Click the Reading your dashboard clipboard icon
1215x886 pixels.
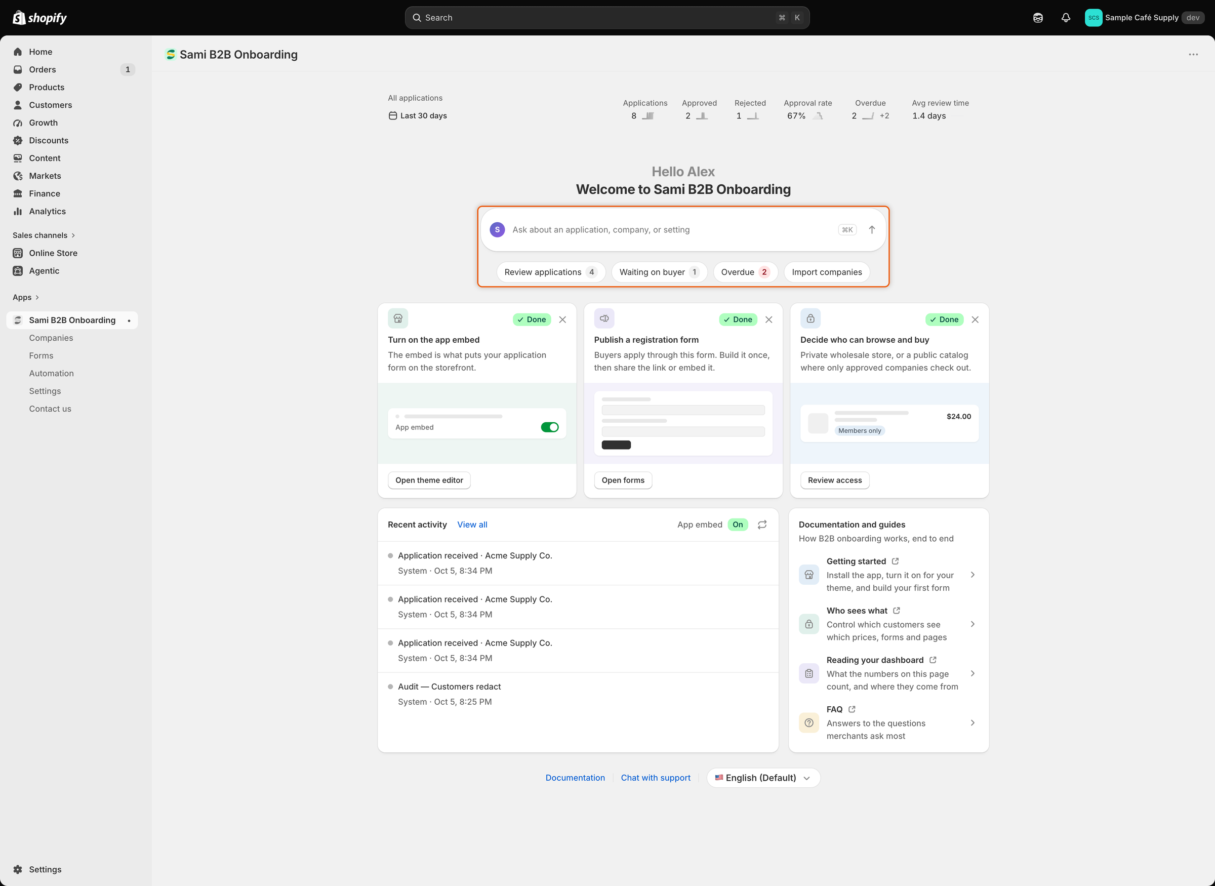pyautogui.click(x=808, y=674)
